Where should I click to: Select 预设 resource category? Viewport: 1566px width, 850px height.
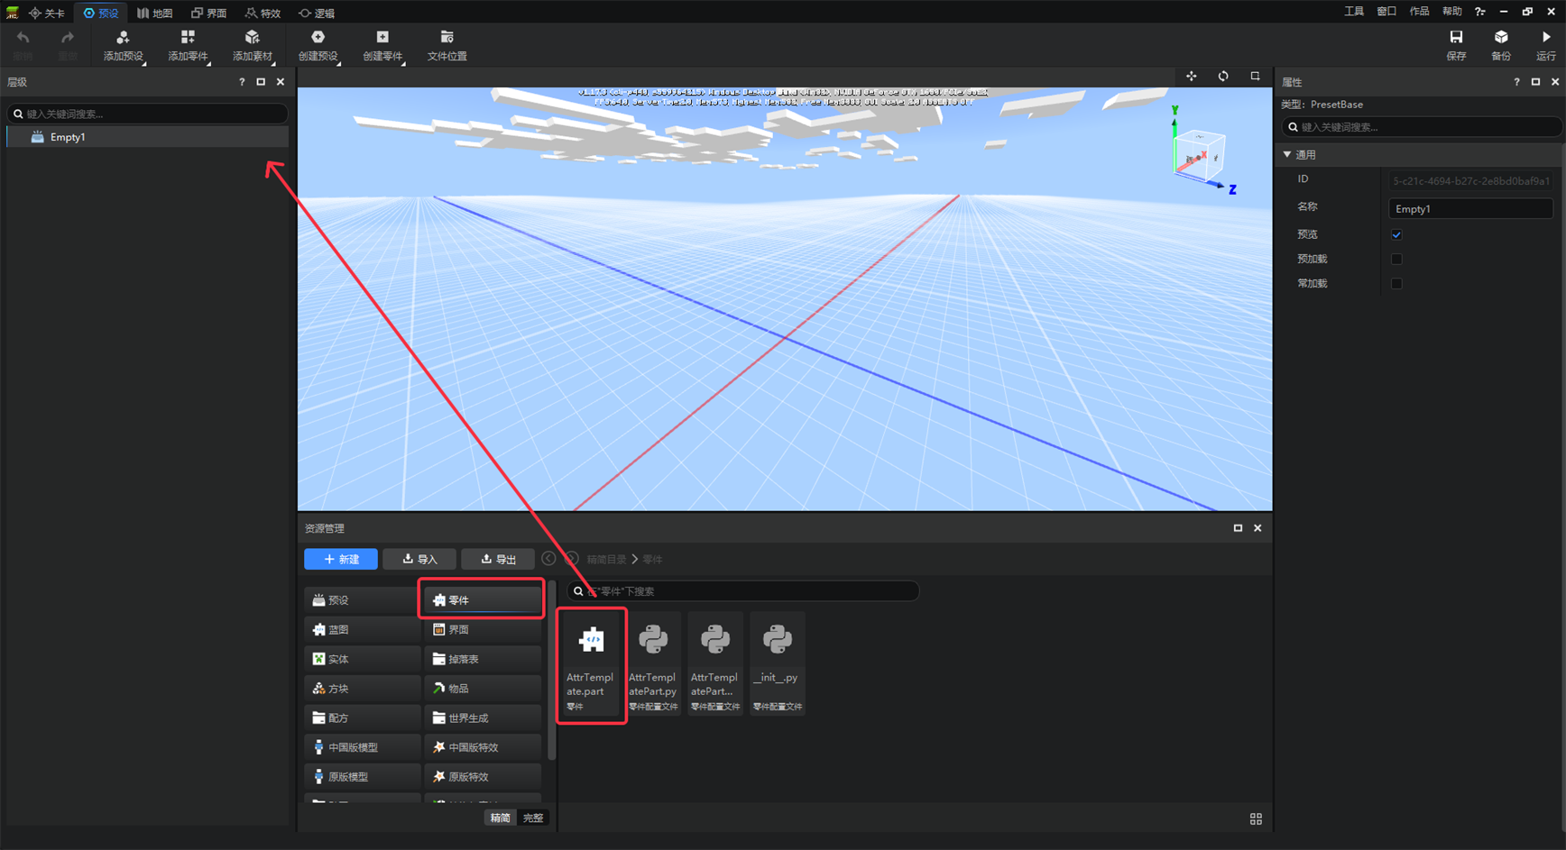click(x=362, y=599)
